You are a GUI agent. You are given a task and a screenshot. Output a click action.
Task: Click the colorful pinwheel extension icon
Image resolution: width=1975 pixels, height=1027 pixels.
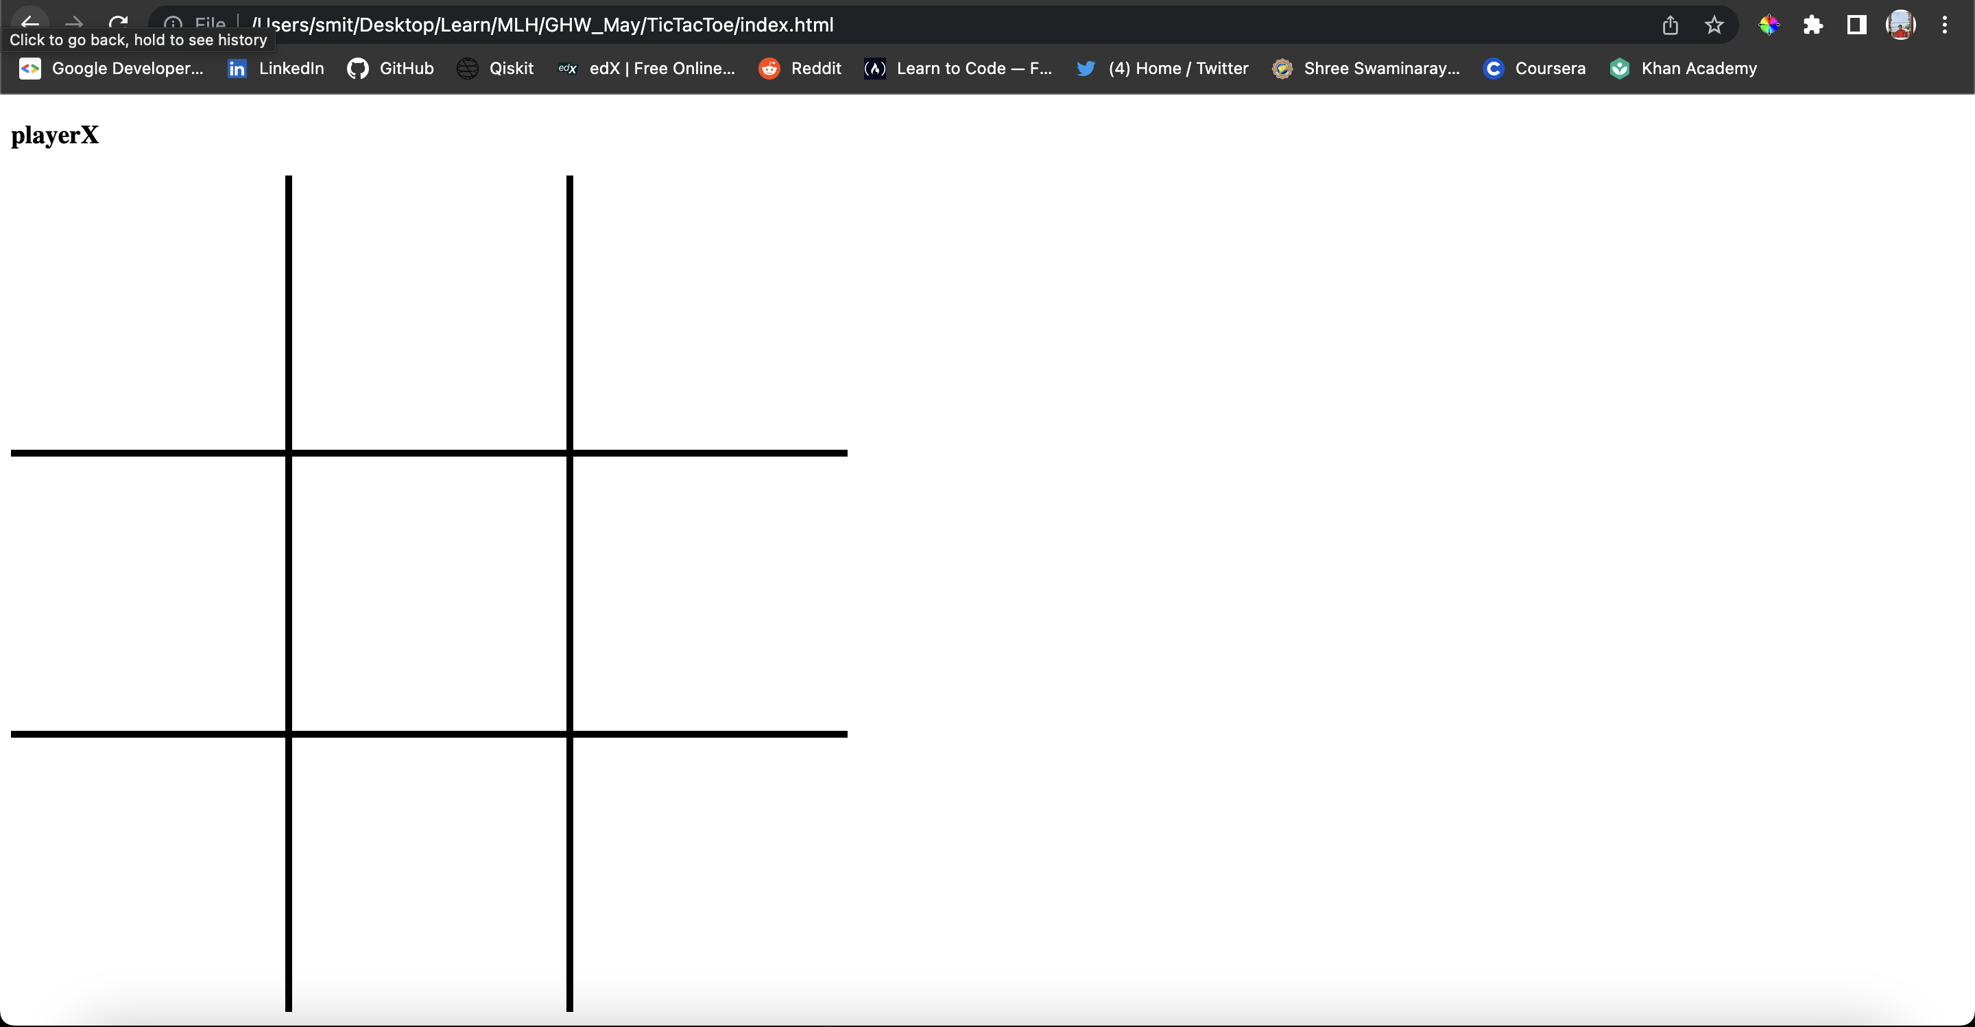pos(1770,25)
